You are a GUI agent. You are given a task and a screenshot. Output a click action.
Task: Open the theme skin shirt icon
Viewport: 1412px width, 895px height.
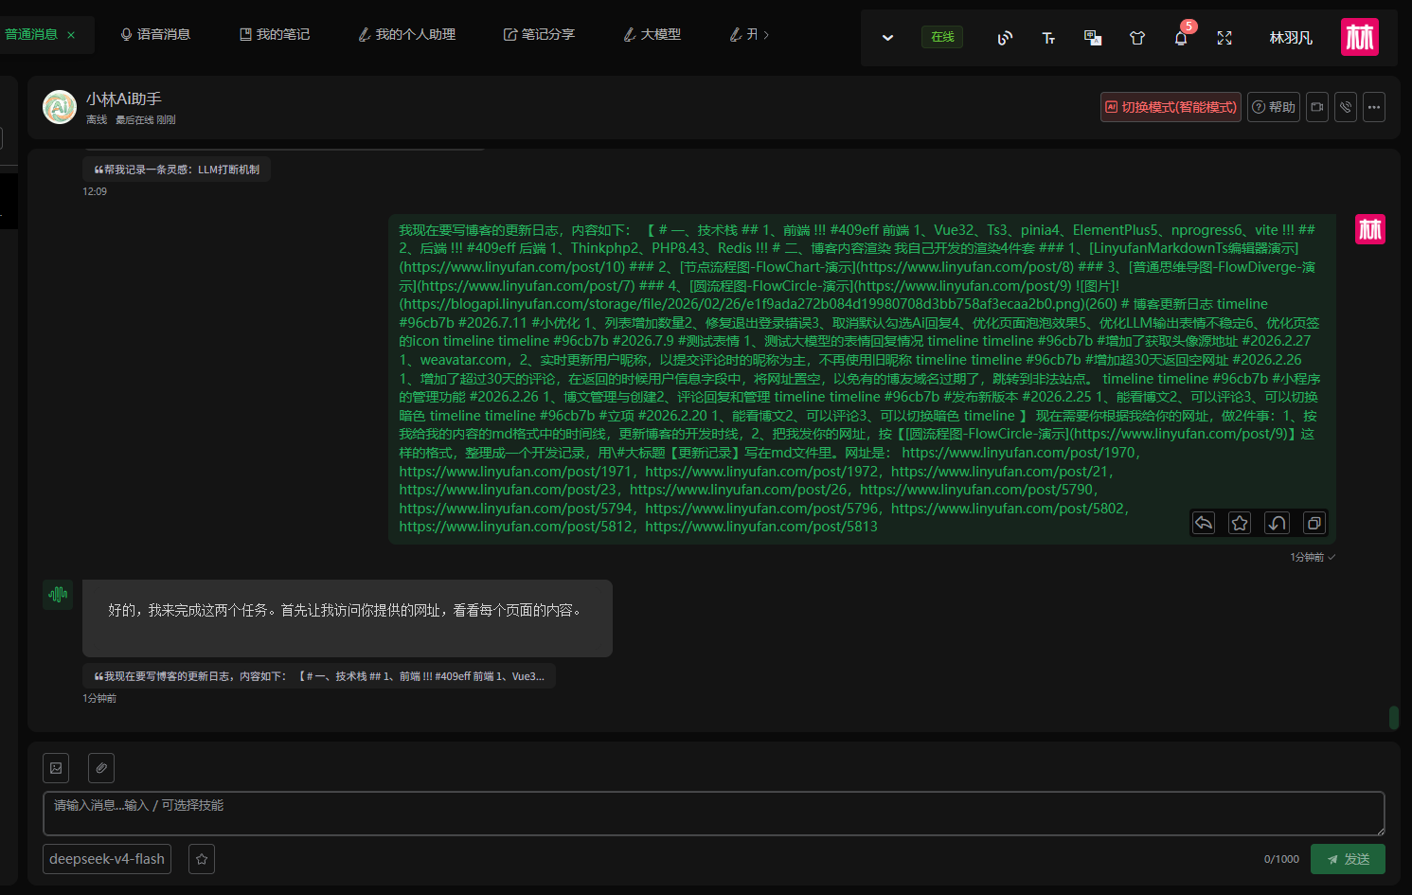click(1137, 38)
